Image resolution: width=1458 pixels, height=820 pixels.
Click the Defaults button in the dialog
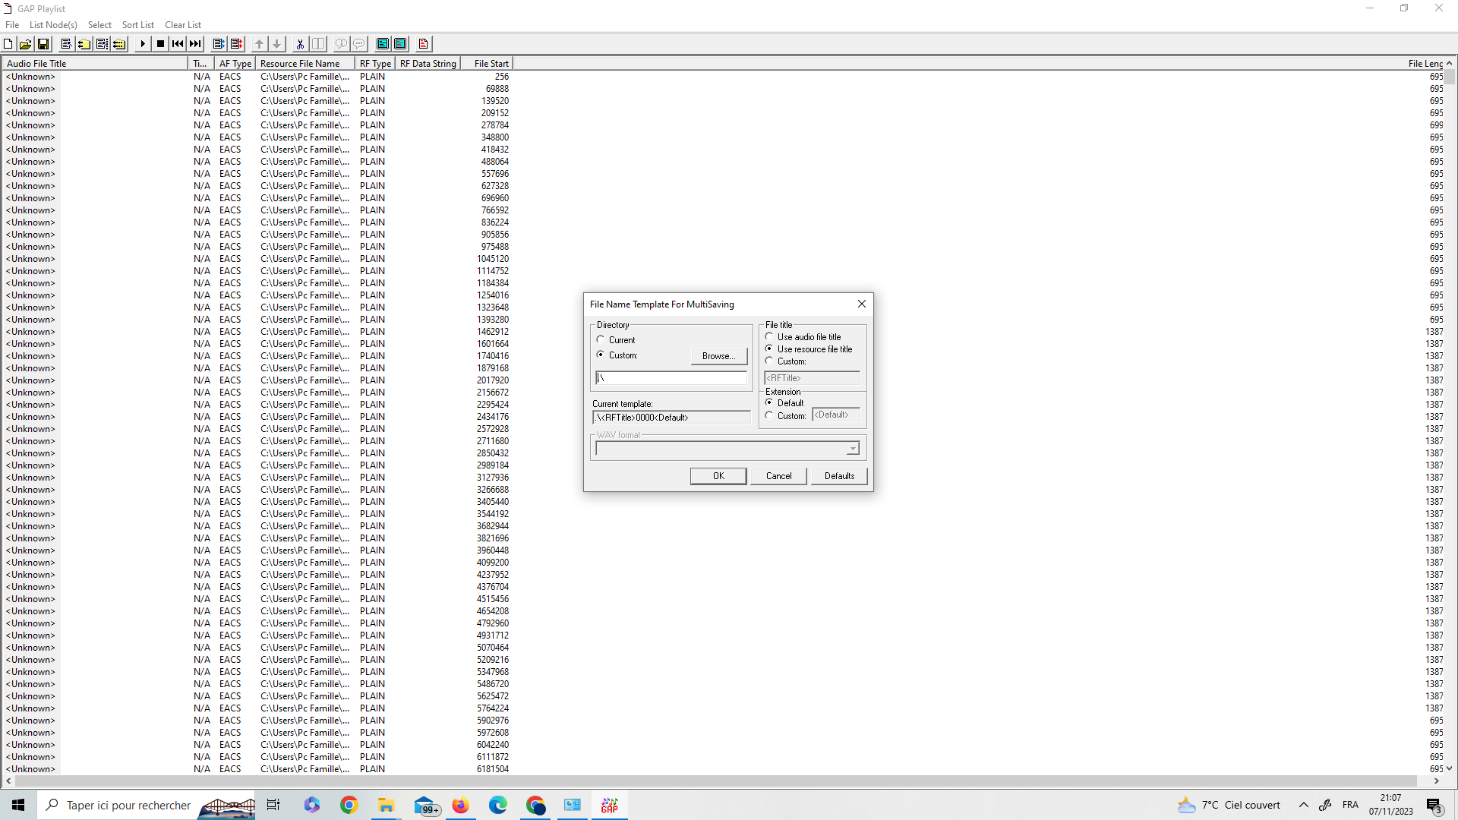839,476
